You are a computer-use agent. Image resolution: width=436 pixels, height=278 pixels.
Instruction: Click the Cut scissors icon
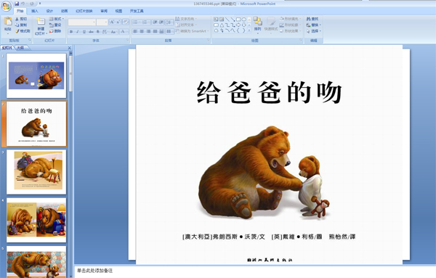(x=17, y=19)
